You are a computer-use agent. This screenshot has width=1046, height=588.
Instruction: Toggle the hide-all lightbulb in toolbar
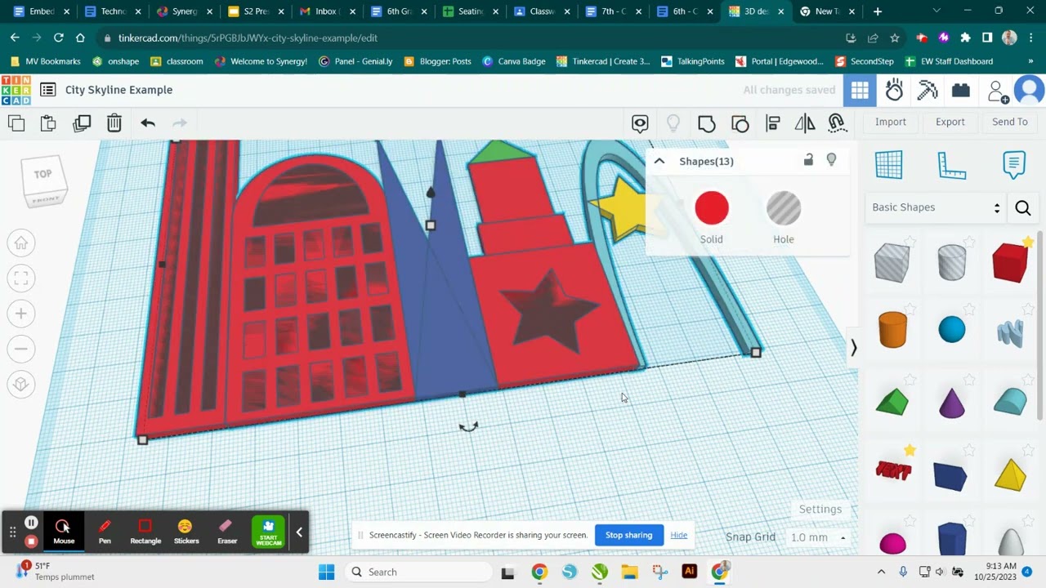click(x=673, y=123)
